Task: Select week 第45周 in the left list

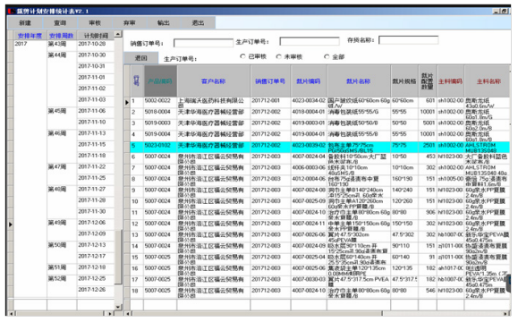Action: point(57,111)
